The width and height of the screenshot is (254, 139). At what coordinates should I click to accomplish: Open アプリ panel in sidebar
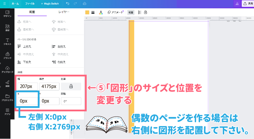[x=7, y=112]
